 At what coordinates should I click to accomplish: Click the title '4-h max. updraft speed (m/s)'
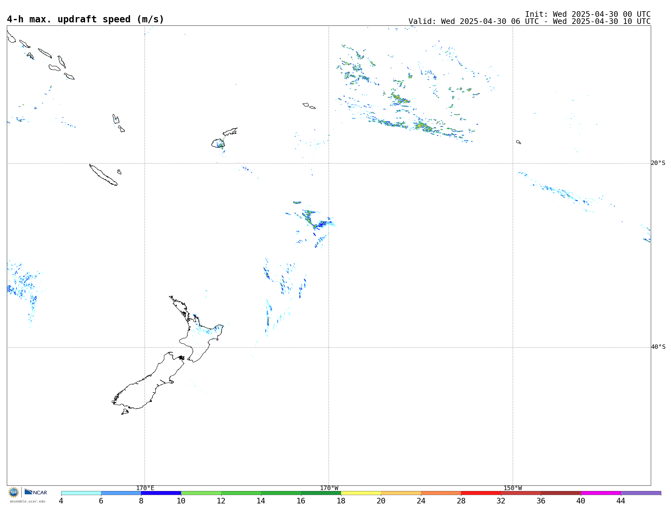point(85,19)
